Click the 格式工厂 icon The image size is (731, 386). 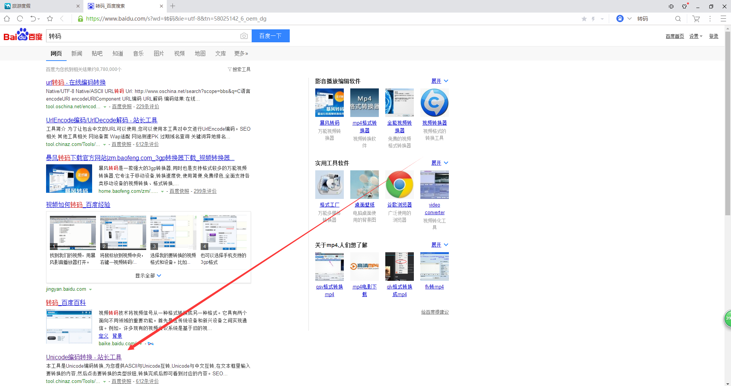[329, 184]
